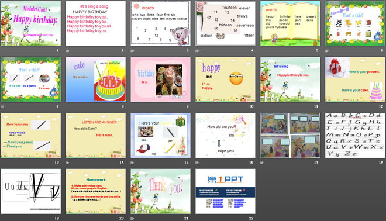Select the Here's your present slide 12
386x221 pixels.
[x=355, y=80]
